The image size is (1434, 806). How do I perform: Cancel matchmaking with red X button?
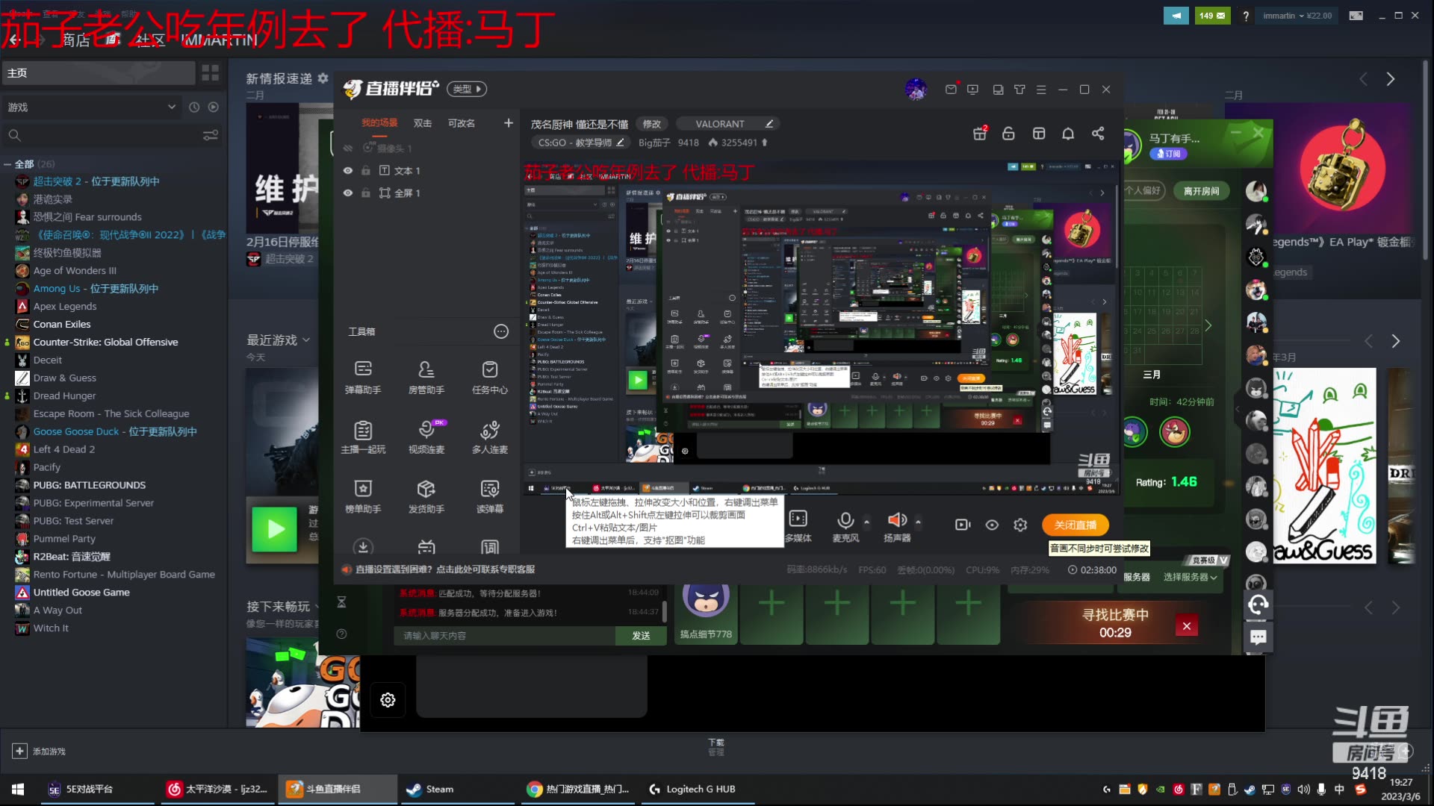1187,626
